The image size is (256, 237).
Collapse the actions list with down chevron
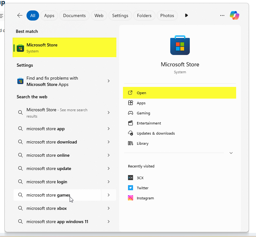pyautogui.click(x=231, y=153)
